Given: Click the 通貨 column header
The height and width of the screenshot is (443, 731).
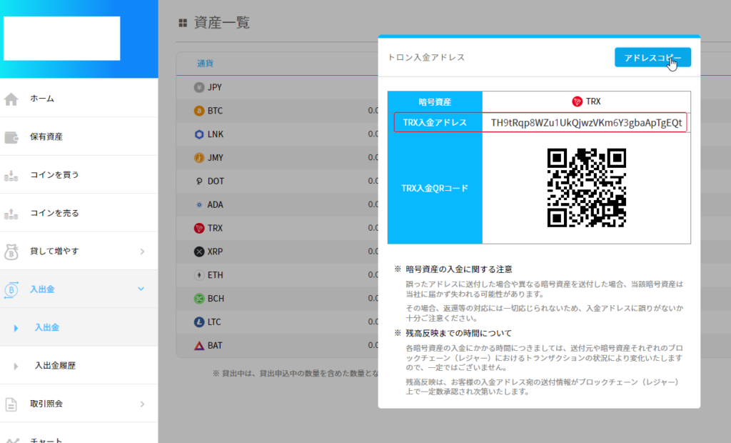Looking at the screenshot, I should (x=206, y=64).
